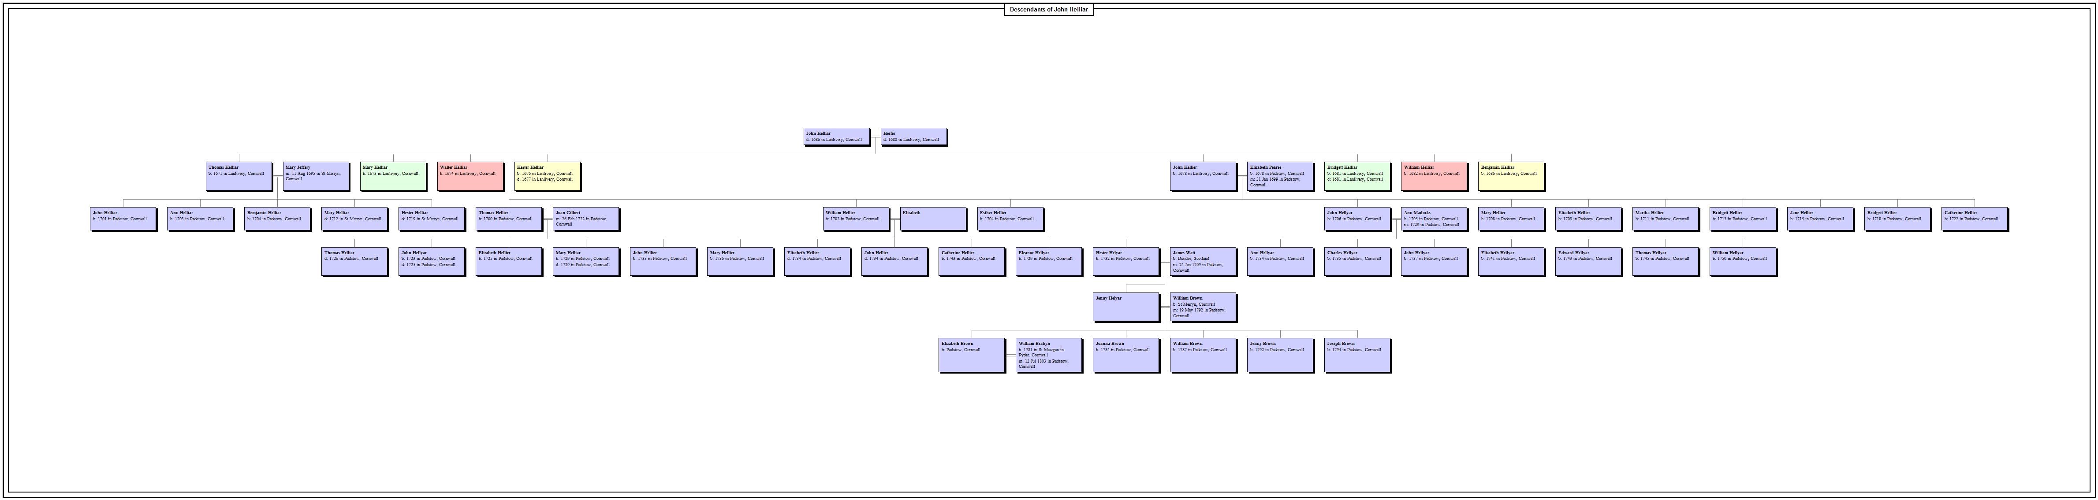Select root John Helliar died 1686 box
The image size is (2098, 500).
pyautogui.click(x=835, y=137)
